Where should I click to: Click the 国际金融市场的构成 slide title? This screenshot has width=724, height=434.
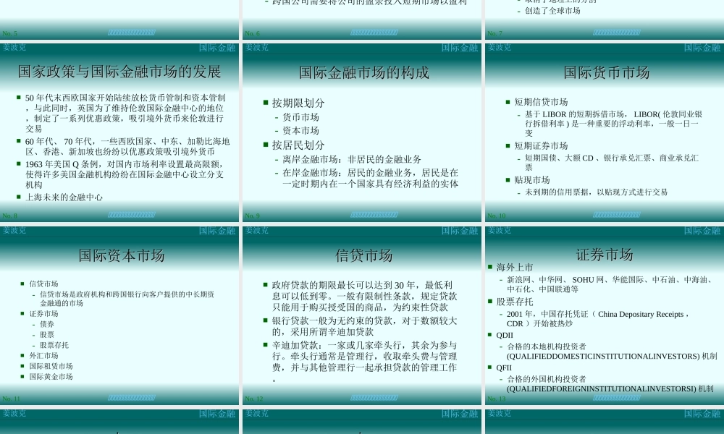point(363,72)
